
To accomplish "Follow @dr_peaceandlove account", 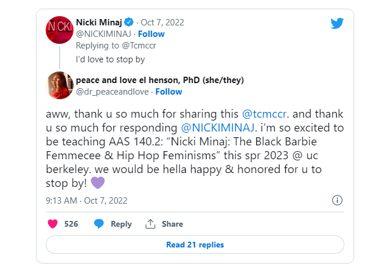I will (x=168, y=91).
